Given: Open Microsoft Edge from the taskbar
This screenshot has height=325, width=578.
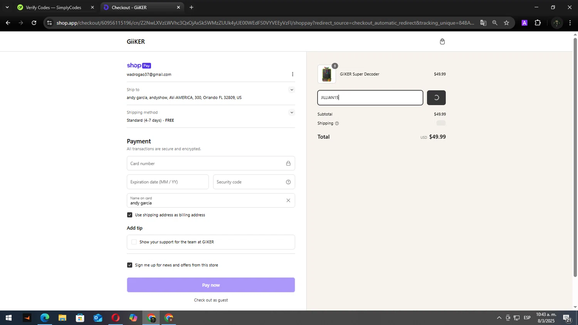Looking at the screenshot, I should point(45,318).
